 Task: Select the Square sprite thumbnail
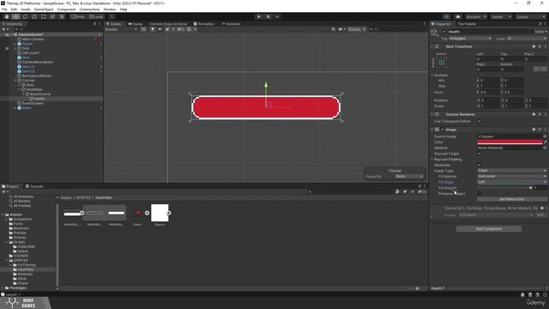(160, 213)
